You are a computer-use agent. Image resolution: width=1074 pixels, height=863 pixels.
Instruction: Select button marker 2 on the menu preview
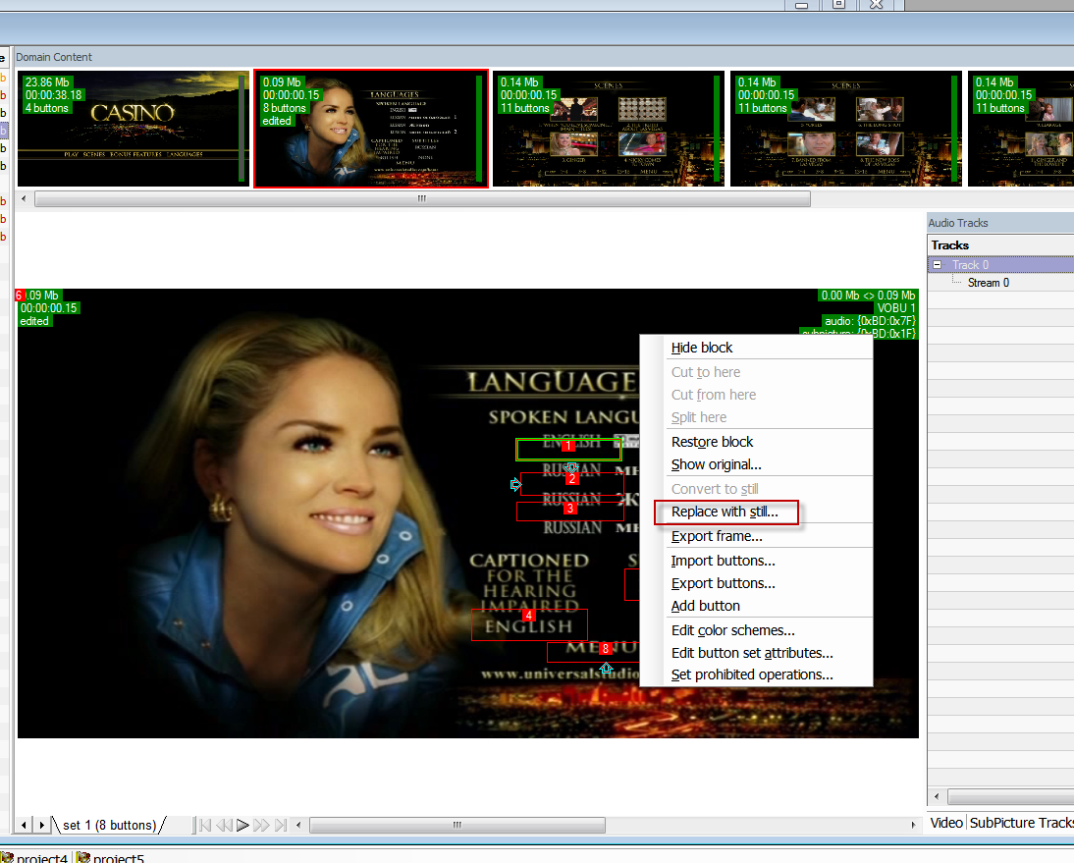pyautogui.click(x=572, y=479)
